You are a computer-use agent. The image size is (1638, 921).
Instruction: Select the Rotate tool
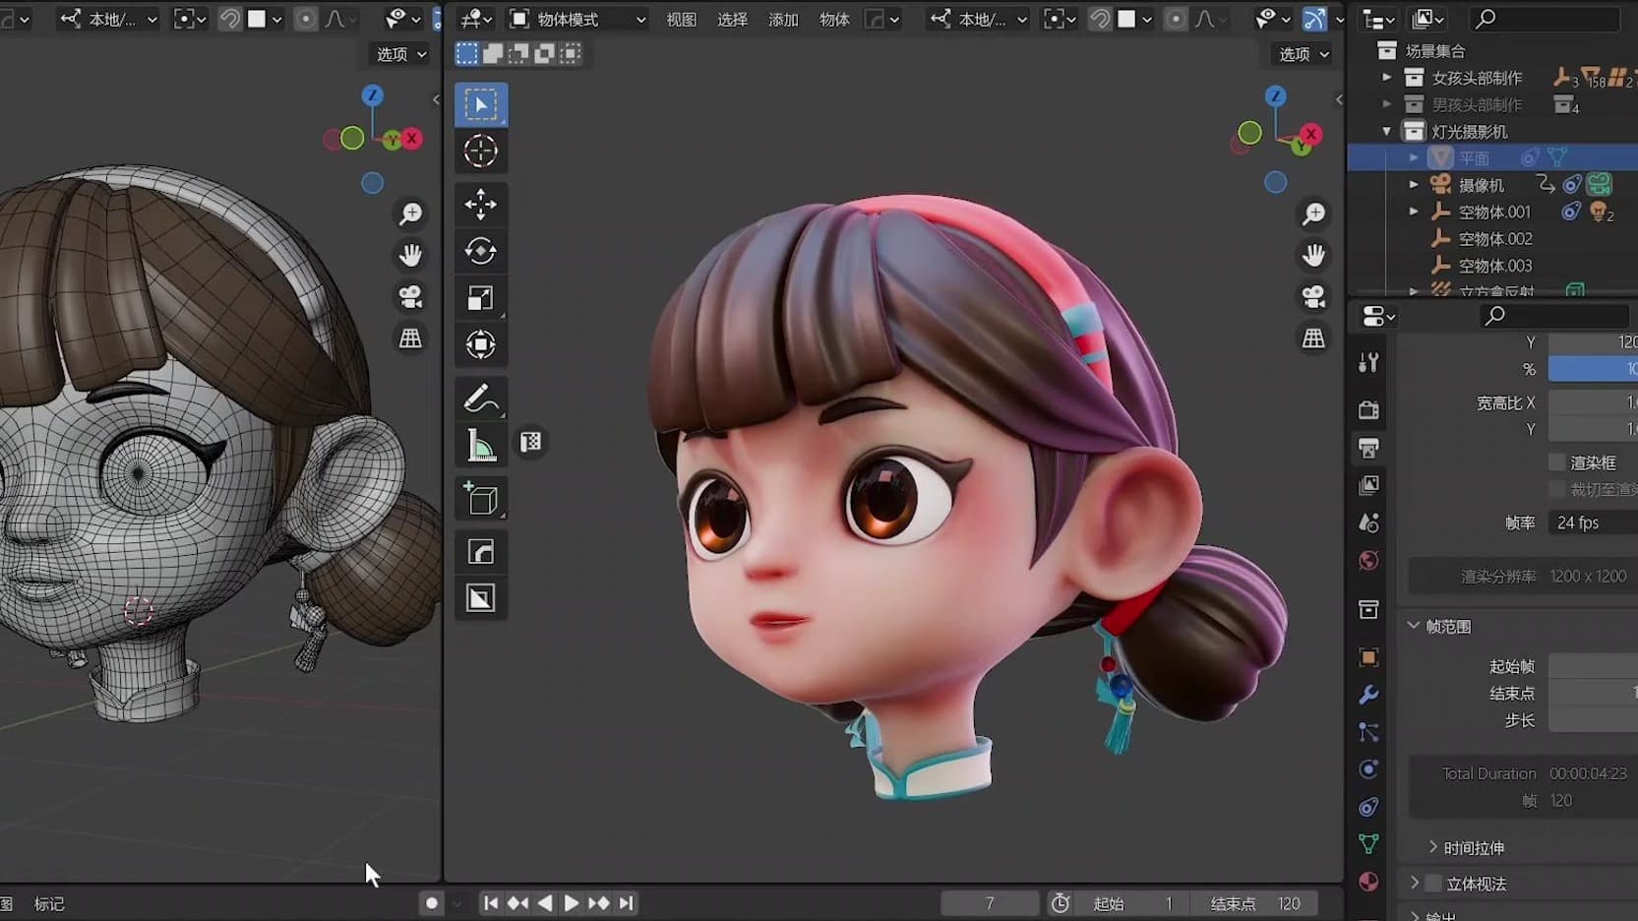click(x=481, y=252)
